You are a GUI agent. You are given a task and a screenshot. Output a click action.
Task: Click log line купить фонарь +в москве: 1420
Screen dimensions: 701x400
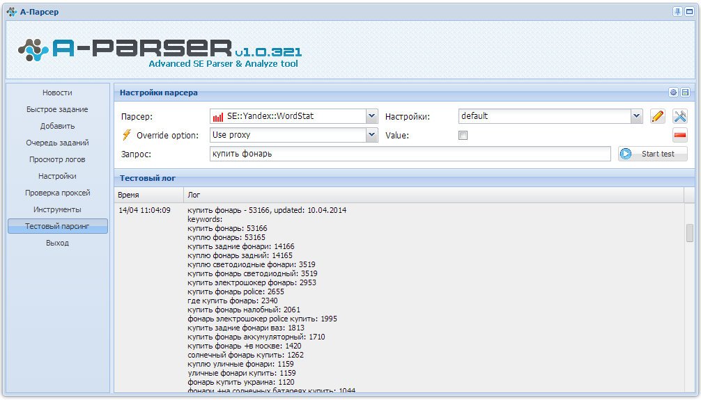tap(245, 346)
